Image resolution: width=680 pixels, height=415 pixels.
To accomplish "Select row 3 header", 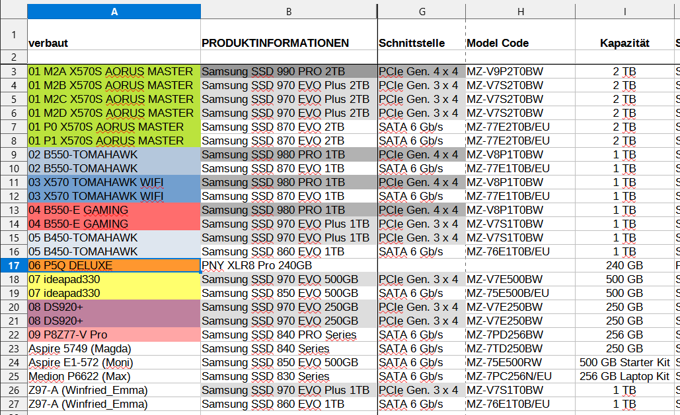I will point(13,71).
